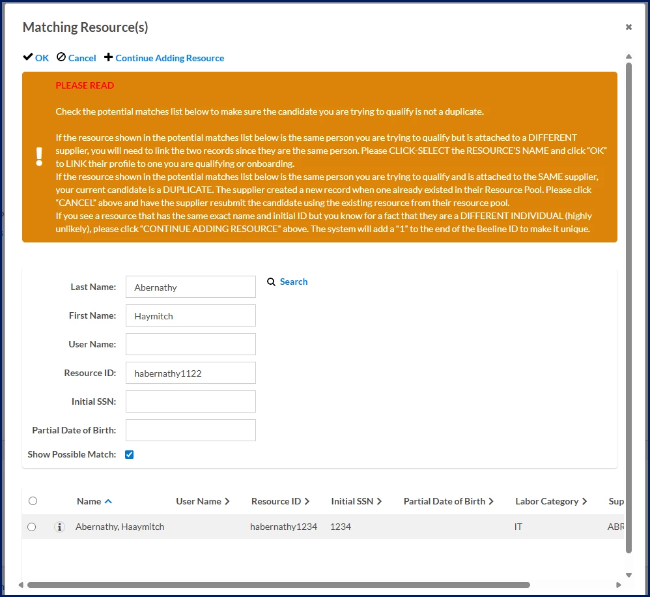The height and width of the screenshot is (597, 650).
Task: Click the scroll down arrow
Action: click(x=629, y=575)
